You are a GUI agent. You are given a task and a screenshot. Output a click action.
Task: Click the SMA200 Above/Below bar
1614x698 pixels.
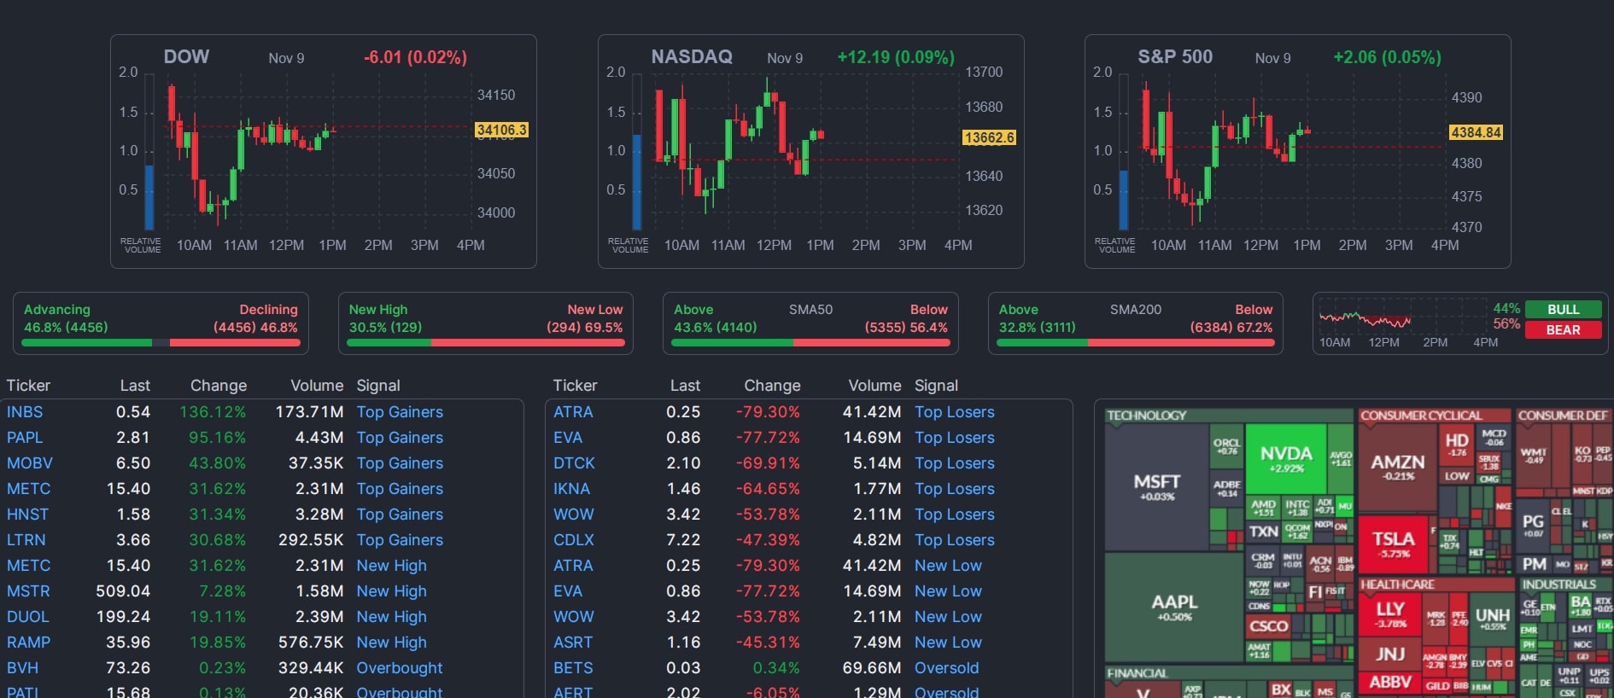pos(1136,342)
